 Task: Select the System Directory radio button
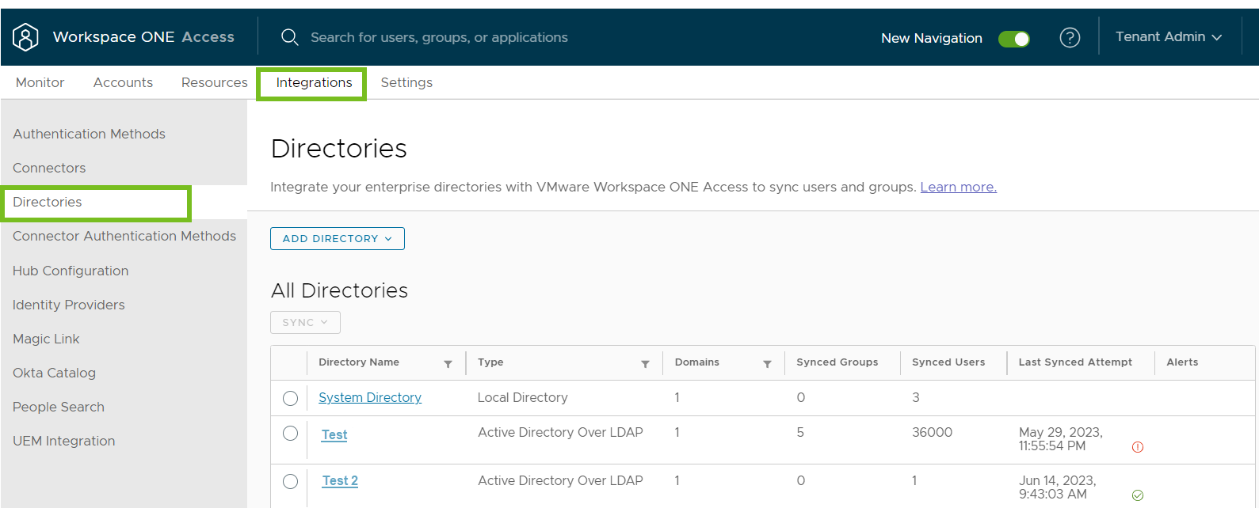point(290,398)
